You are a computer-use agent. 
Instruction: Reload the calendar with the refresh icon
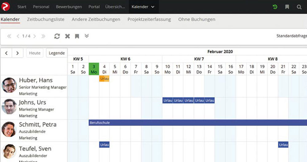pyautogui.click(x=57, y=36)
